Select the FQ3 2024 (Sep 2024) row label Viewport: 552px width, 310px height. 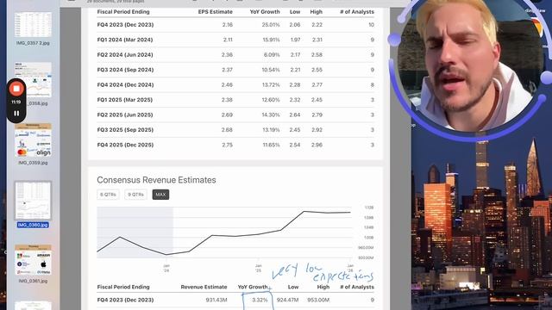(125, 70)
